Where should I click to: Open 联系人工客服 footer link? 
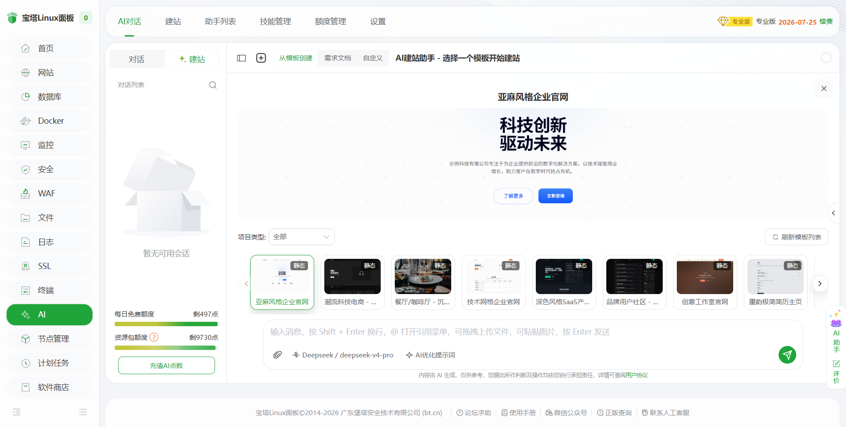click(x=665, y=413)
